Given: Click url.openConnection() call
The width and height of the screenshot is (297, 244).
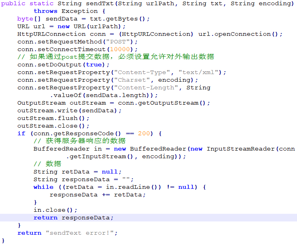Looking at the screenshot, I should 238,34.
